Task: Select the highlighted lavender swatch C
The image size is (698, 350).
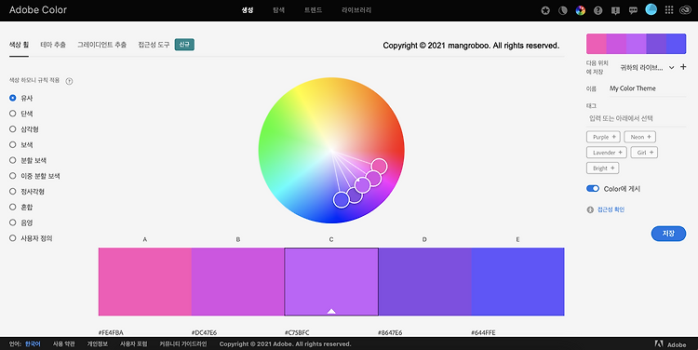Action: pyautogui.click(x=331, y=281)
